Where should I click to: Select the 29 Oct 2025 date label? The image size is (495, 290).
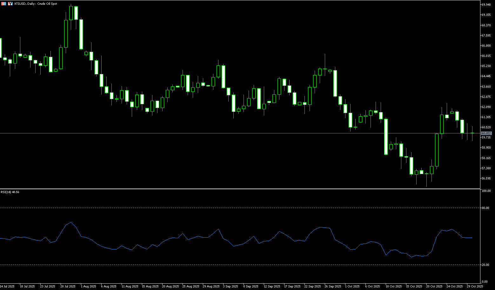click(475, 287)
